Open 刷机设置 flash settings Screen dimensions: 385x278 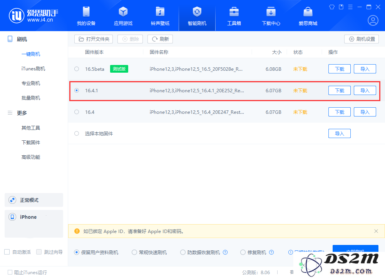pos(362,39)
